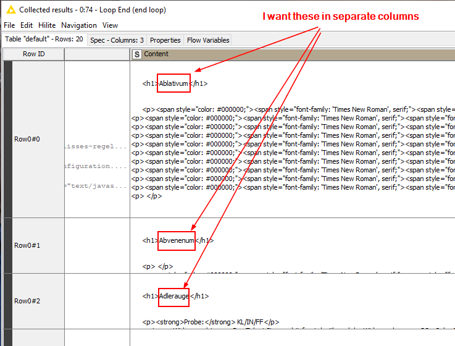Select the Row0#0 row header

(x=27, y=139)
